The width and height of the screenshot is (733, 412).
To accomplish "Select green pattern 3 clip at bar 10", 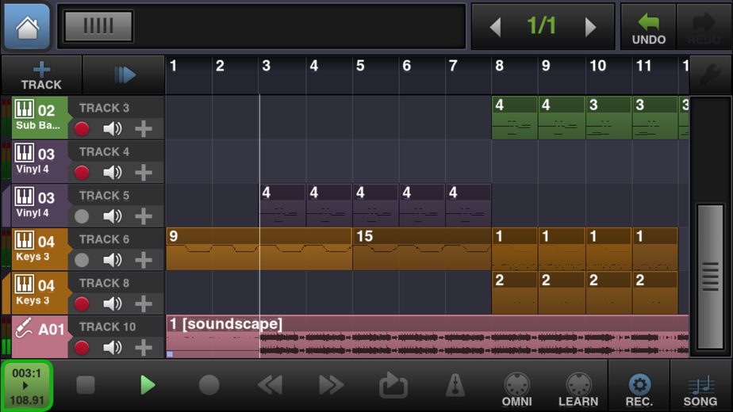I will [608, 118].
